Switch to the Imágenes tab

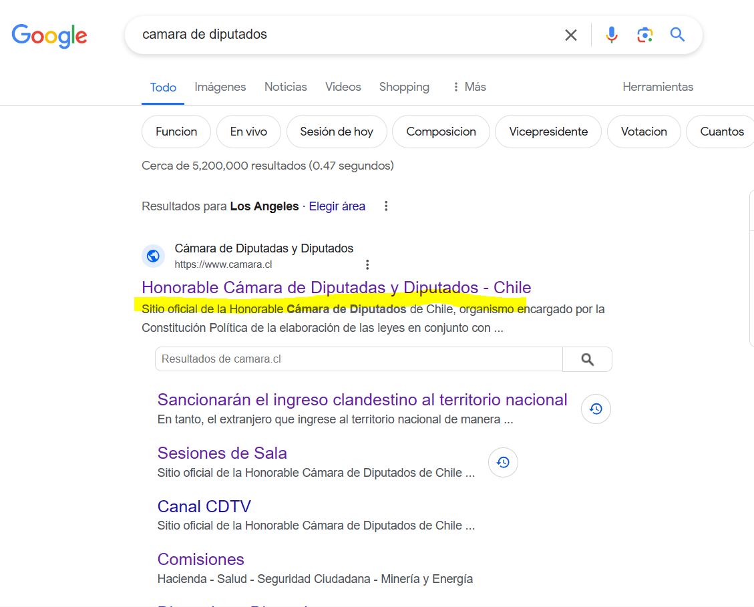(x=220, y=87)
